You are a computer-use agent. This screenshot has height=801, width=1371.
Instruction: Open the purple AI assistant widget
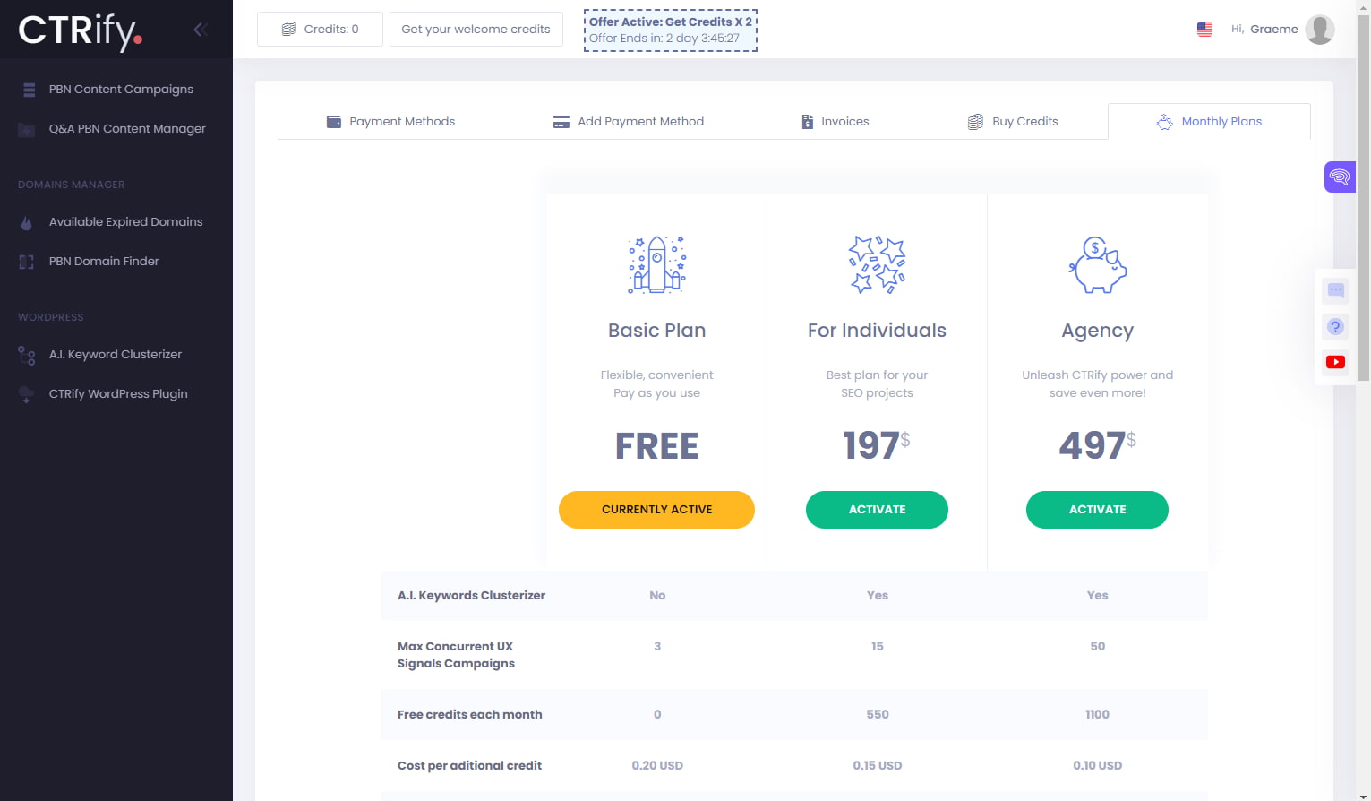click(1339, 177)
